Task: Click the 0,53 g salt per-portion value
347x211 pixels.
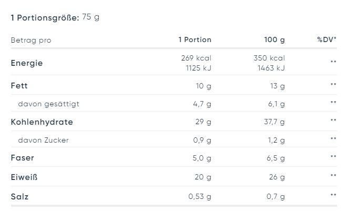Action: pos(200,196)
